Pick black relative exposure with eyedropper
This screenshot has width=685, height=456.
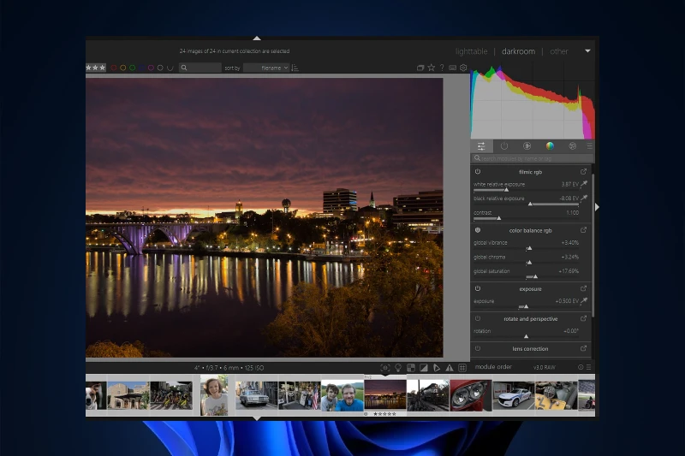tap(584, 198)
